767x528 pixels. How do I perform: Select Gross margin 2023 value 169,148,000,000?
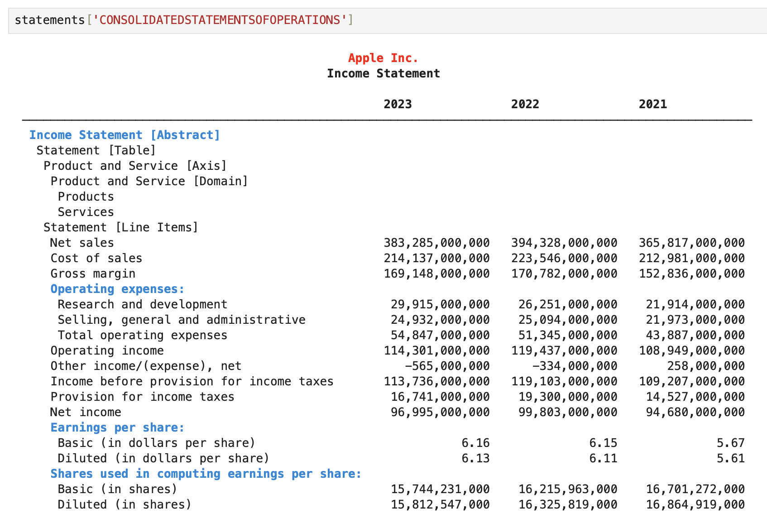click(x=436, y=274)
